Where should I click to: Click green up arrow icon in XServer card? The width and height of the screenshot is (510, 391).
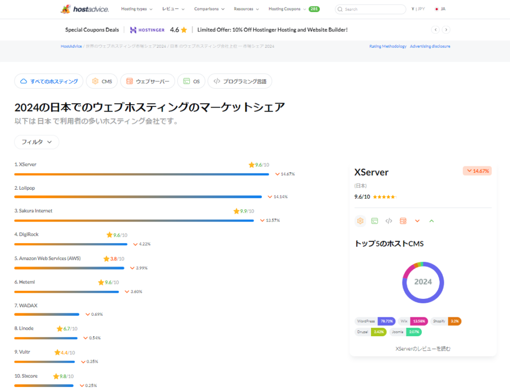tap(432, 221)
